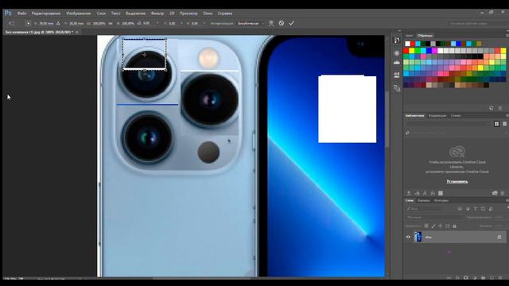
Task: Click the Установить link
Action: tap(457, 182)
